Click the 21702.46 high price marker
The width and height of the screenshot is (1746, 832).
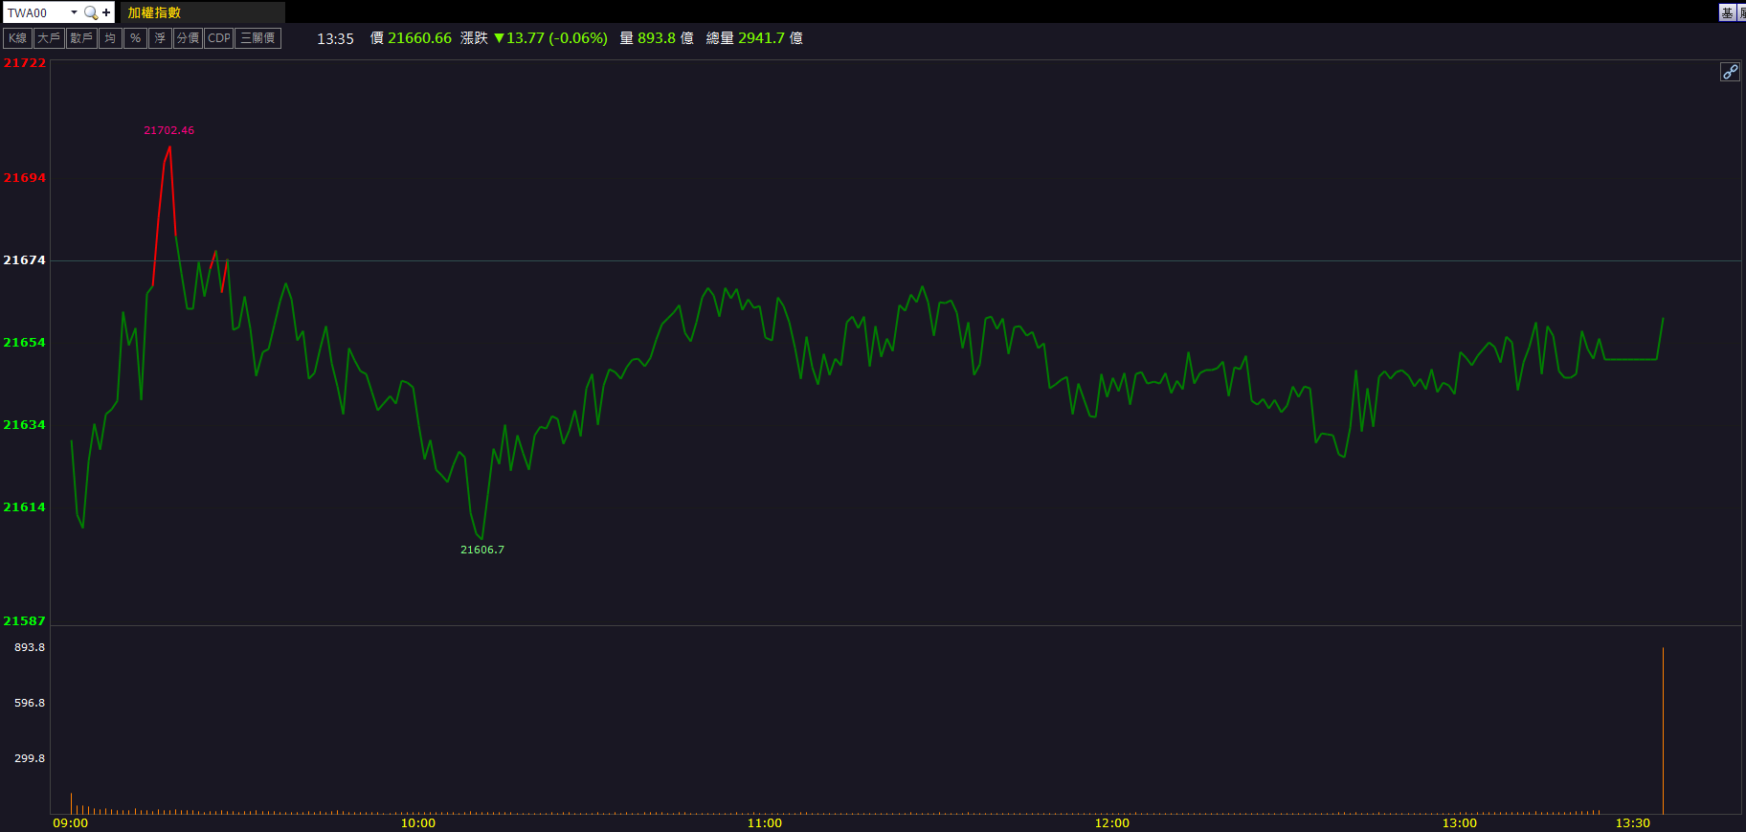coord(168,130)
